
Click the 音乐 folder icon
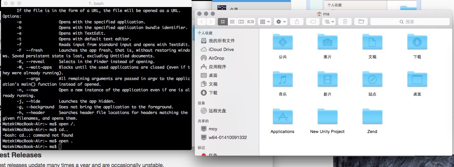point(282,79)
